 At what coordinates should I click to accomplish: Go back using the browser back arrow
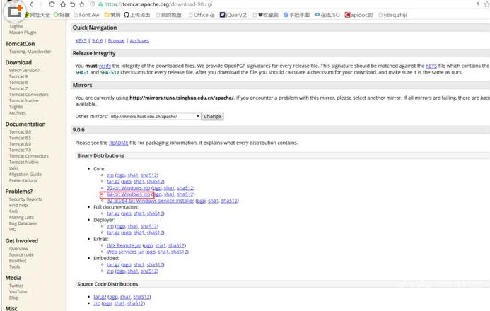coord(32,4)
